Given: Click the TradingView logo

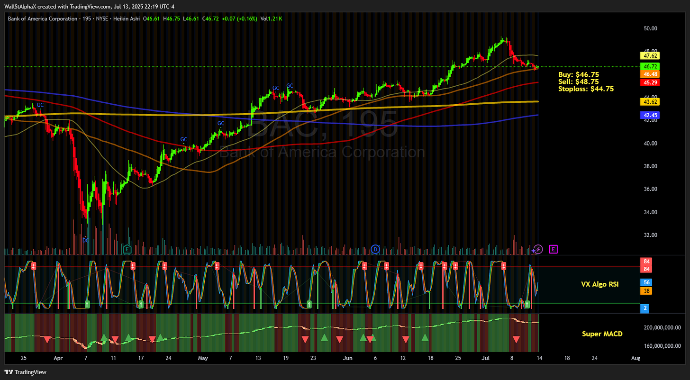Looking at the screenshot, I should [x=26, y=372].
